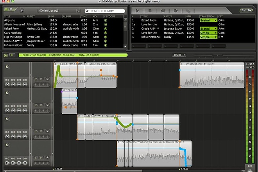Click the green loop icon above the timeline
The image size is (258, 172).
coord(6,55)
